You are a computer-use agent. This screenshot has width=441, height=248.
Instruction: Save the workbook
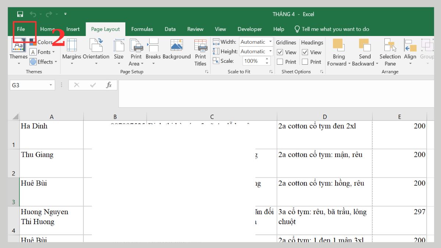click(x=20, y=14)
